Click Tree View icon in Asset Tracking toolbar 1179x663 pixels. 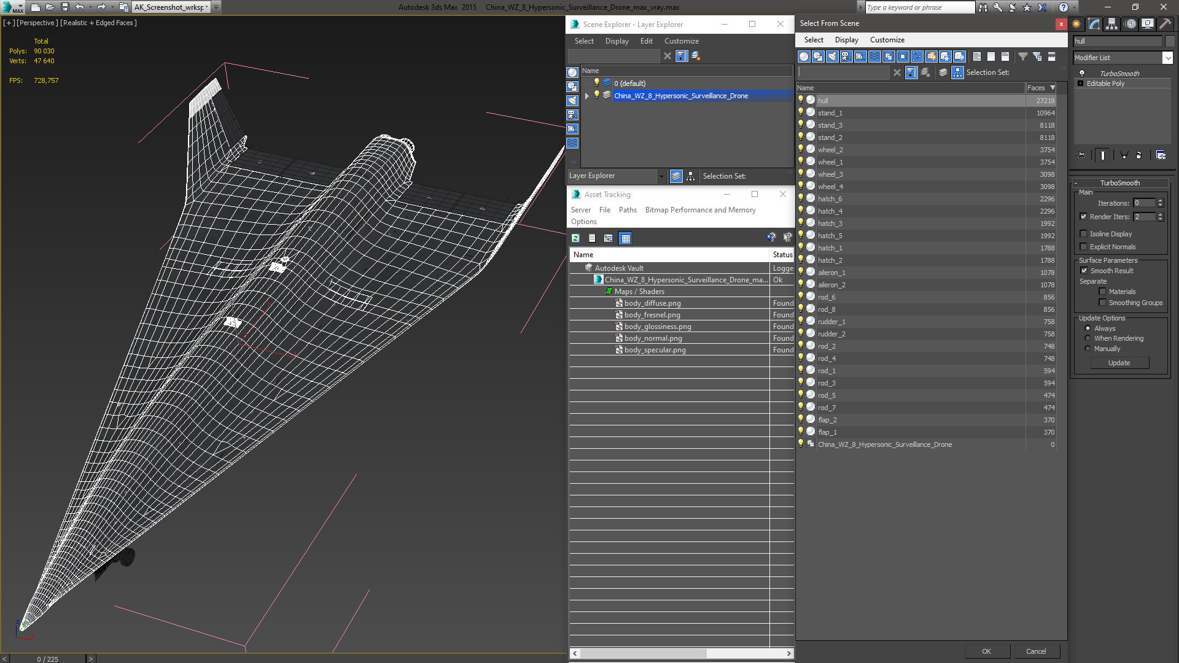(x=609, y=238)
